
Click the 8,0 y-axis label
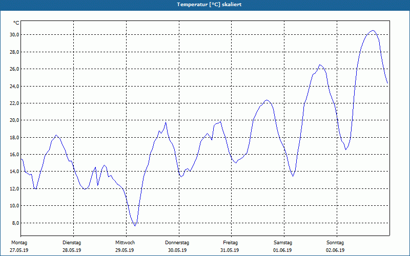15,223
